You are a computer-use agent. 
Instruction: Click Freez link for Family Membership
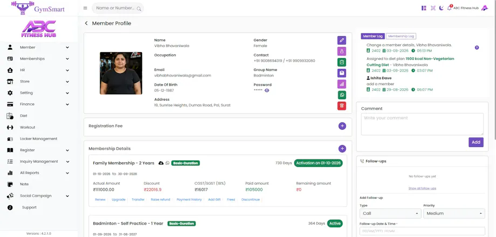point(231,200)
